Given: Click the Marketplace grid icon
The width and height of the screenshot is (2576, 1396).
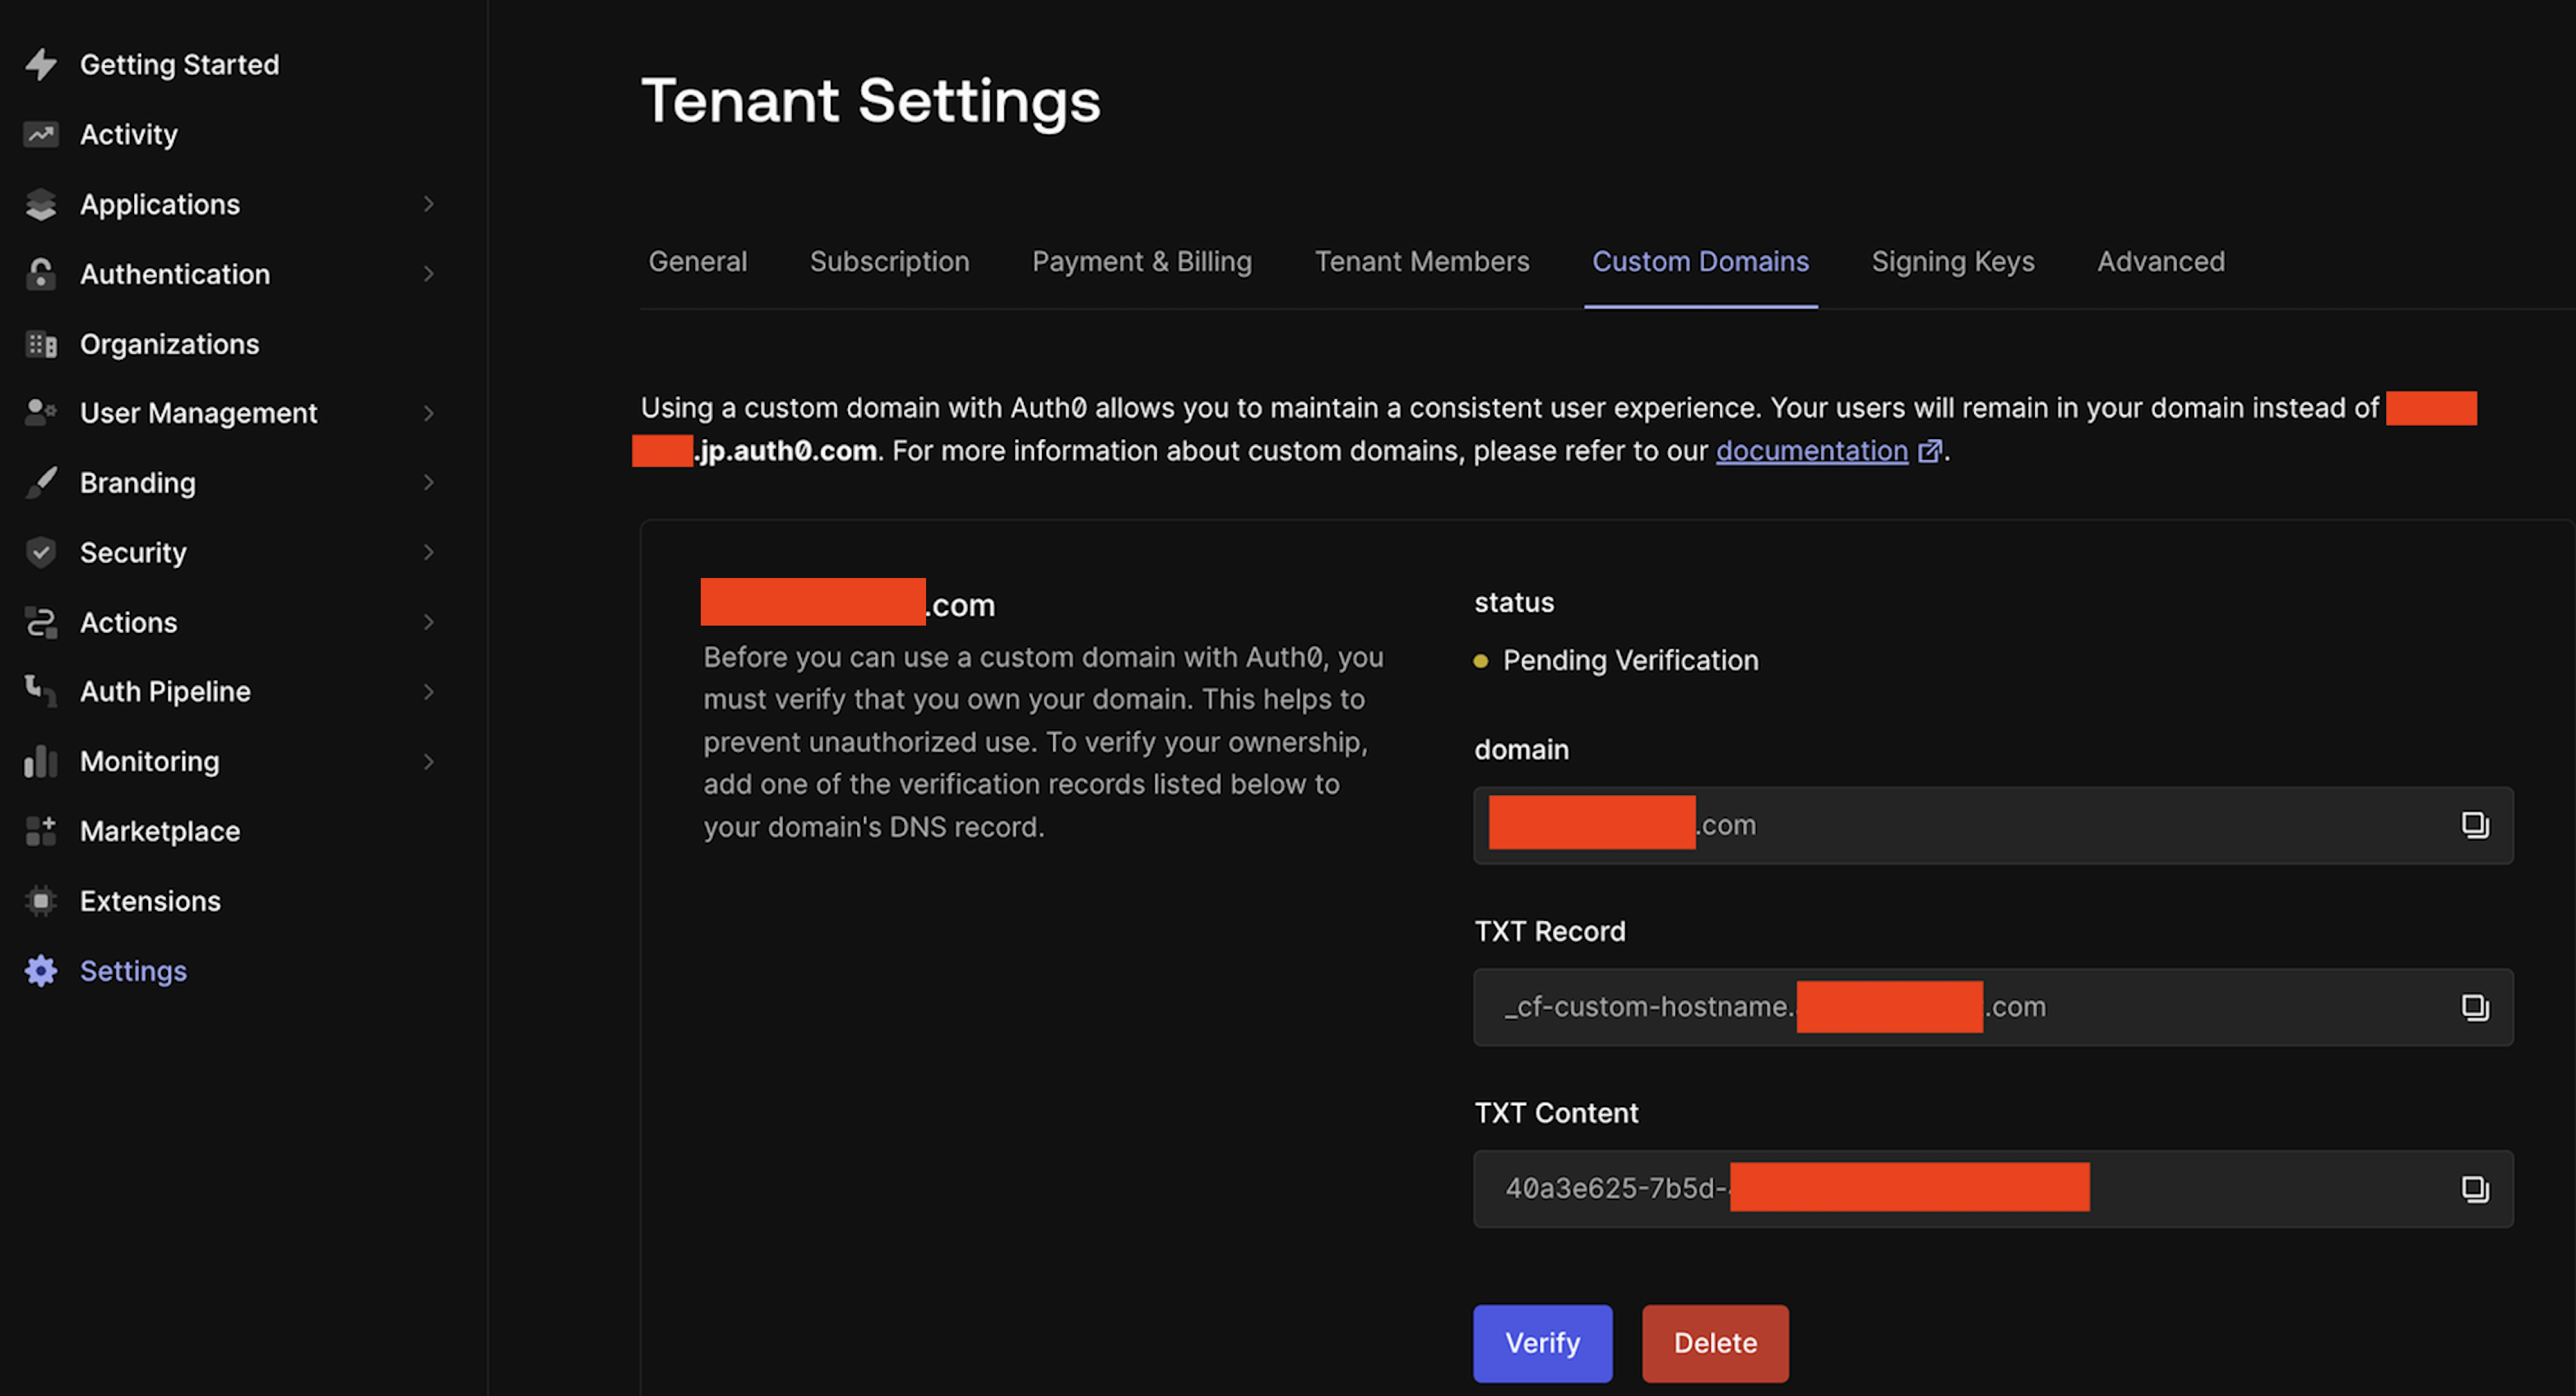Looking at the screenshot, I should tap(41, 831).
